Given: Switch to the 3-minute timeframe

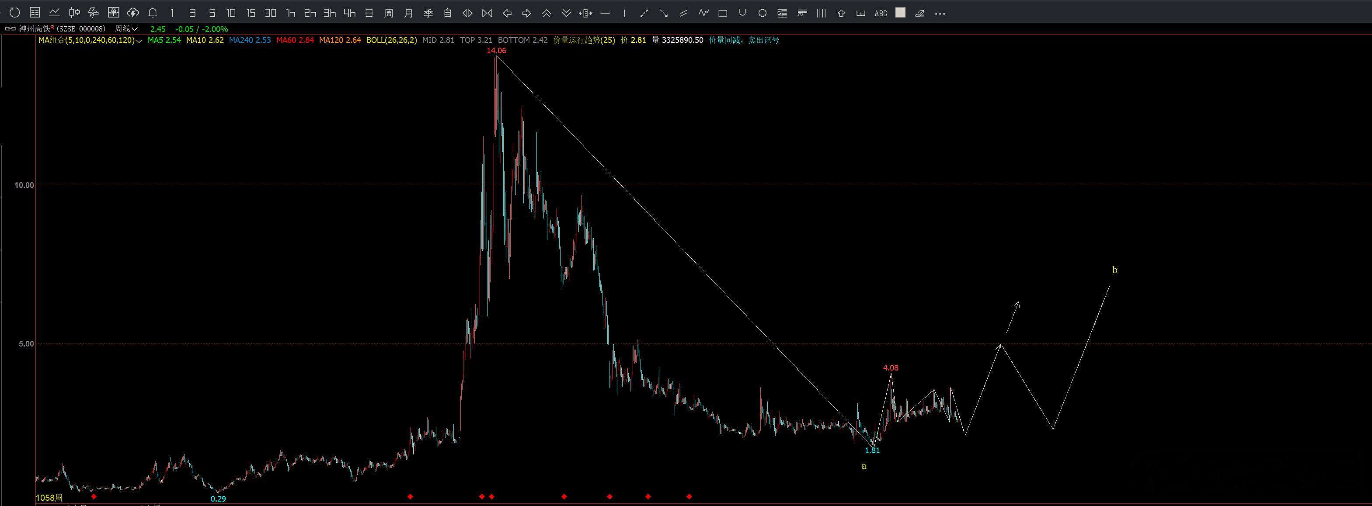Looking at the screenshot, I should point(192,13).
